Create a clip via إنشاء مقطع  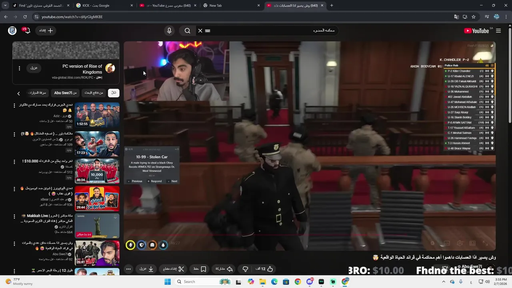coord(174,269)
